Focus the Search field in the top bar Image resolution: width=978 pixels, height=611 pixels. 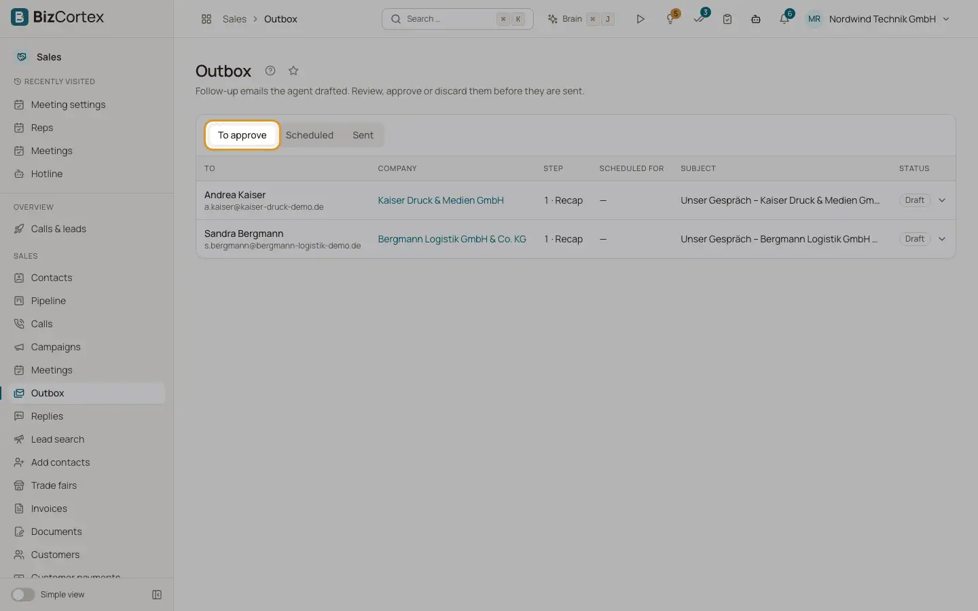click(x=458, y=19)
